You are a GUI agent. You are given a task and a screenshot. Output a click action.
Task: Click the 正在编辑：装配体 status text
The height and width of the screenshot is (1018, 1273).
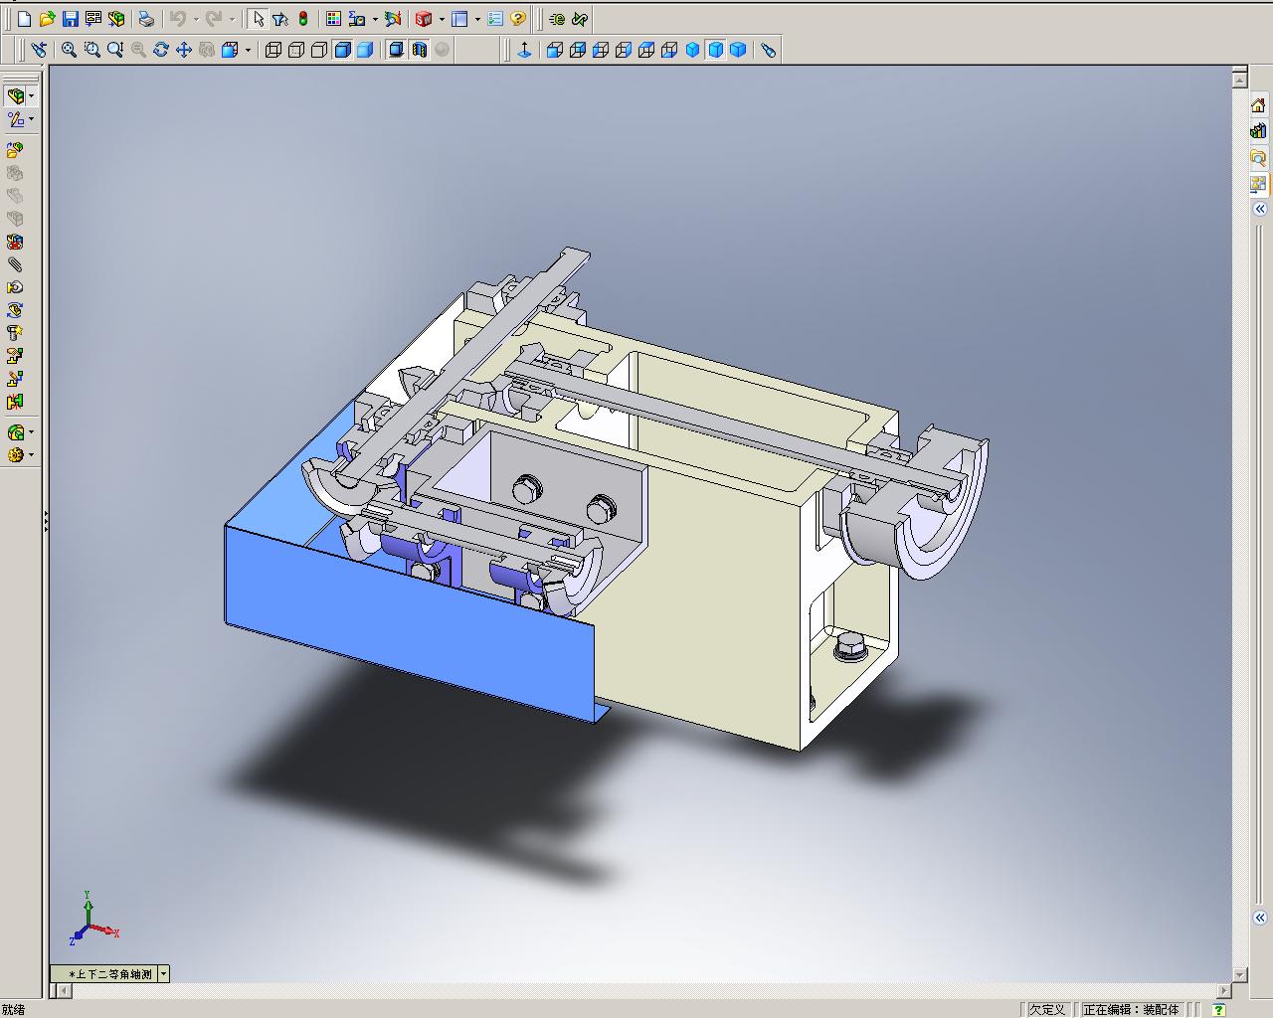pos(1131,1010)
